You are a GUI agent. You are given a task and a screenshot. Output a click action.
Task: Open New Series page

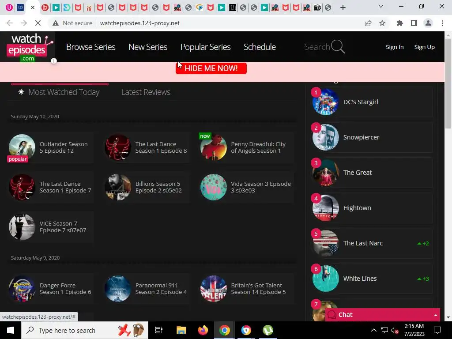(148, 47)
